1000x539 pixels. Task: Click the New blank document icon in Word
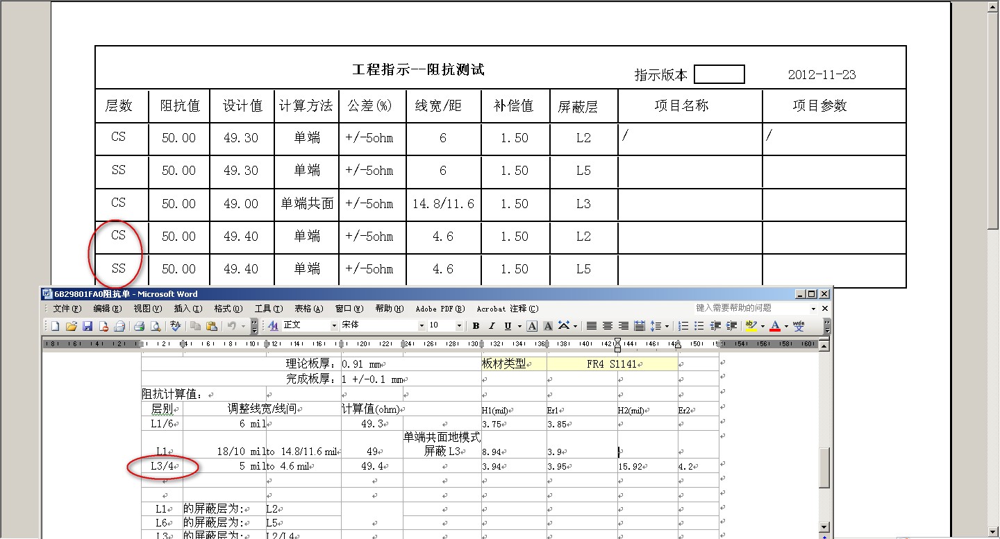point(55,325)
